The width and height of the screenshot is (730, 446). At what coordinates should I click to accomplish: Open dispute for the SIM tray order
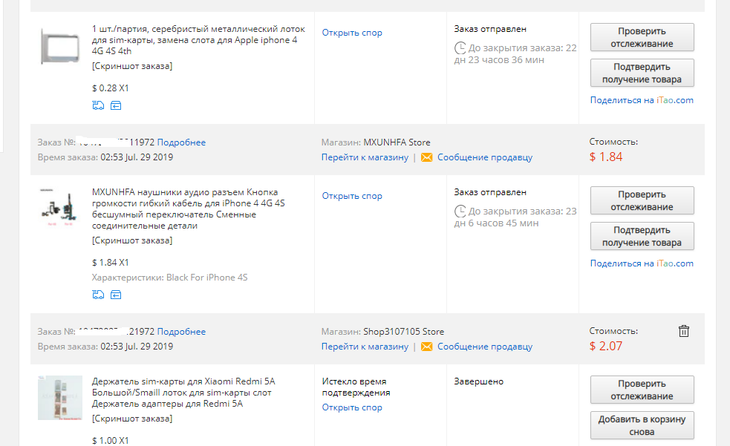pos(352,33)
